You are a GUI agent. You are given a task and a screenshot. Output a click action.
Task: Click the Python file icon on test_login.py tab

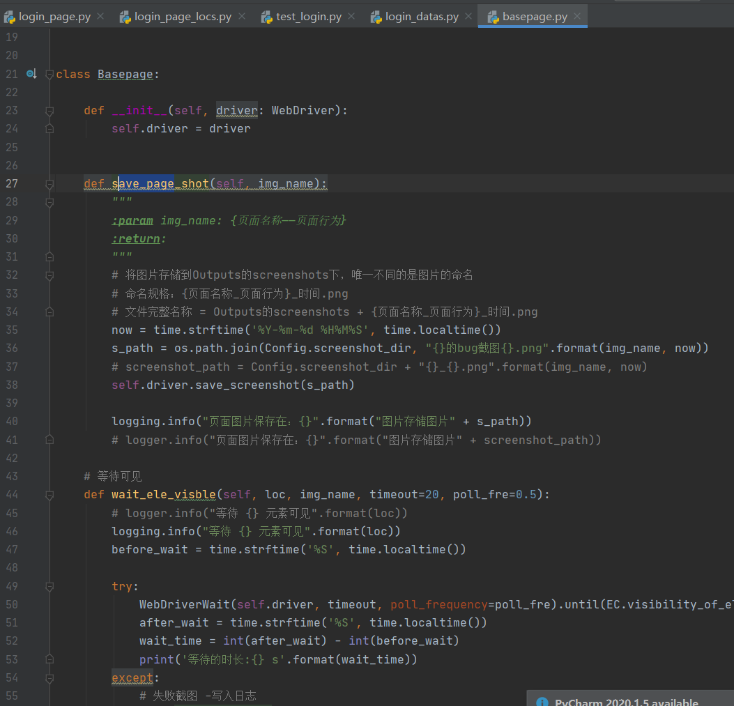(x=267, y=17)
